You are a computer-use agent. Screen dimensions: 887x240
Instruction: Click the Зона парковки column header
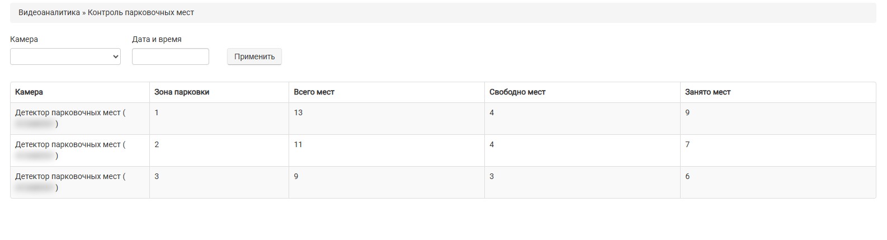click(182, 92)
